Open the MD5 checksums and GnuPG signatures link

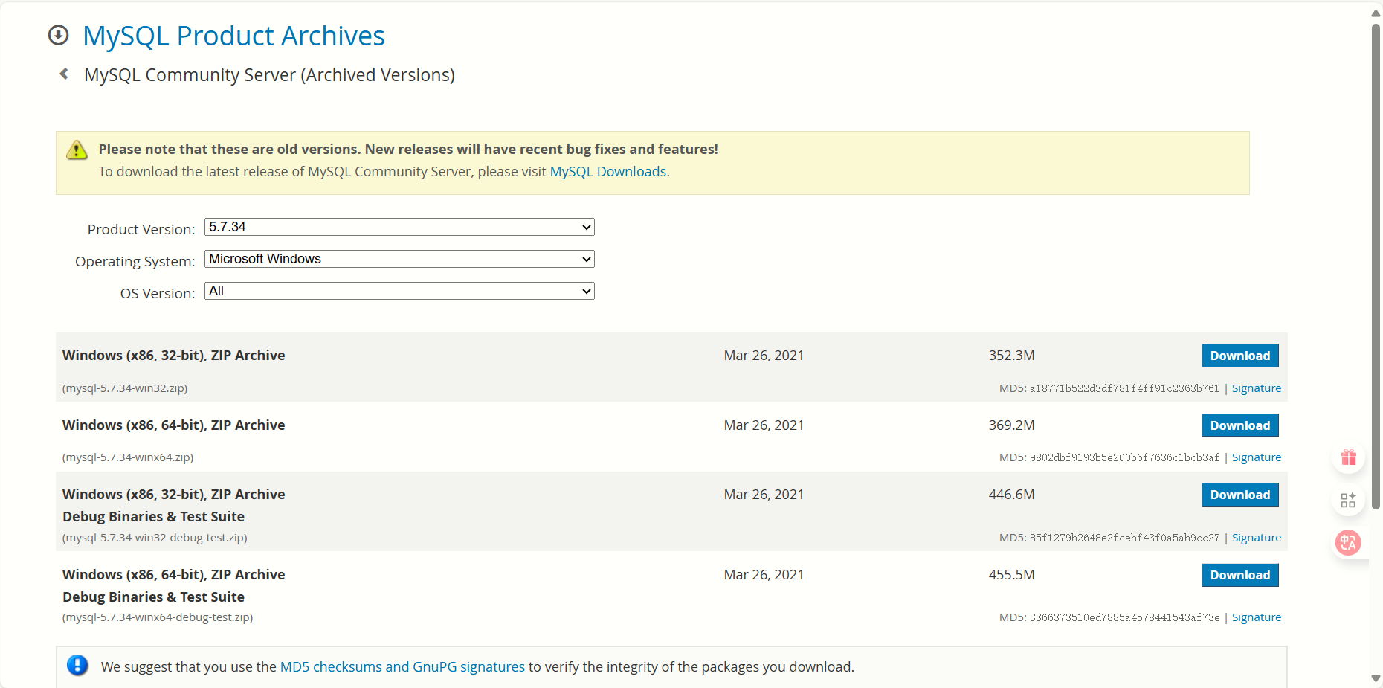402,667
